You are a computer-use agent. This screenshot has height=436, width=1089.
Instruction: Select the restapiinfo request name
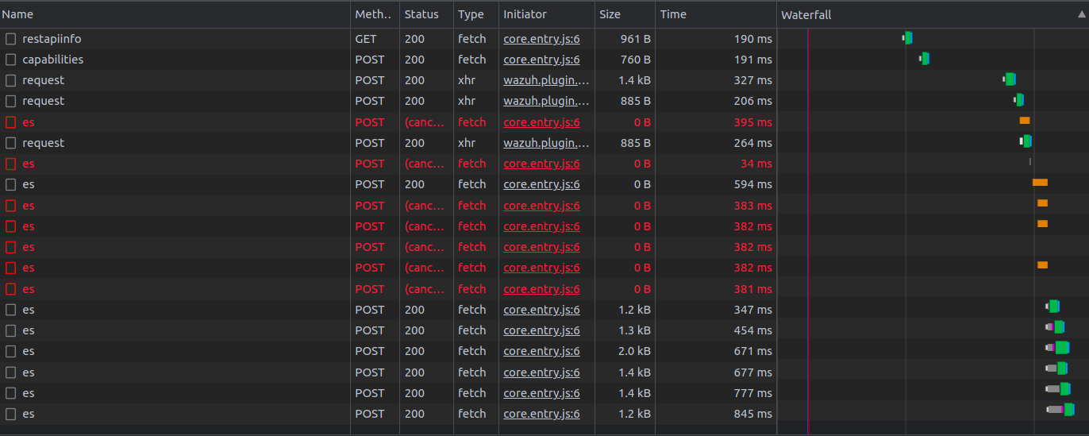click(x=52, y=39)
